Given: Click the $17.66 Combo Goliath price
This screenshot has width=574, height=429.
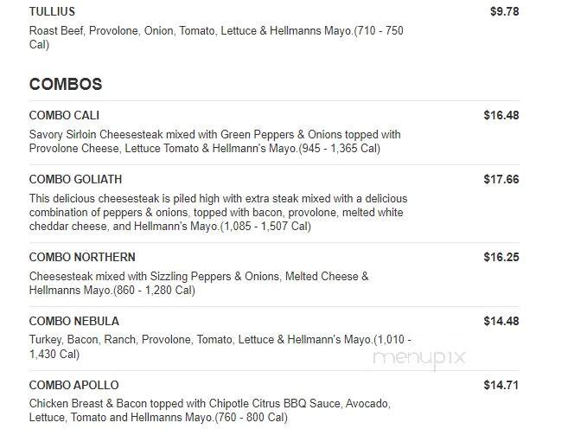Looking at the screenshot, I should pyautogui.click(x=501, y=180).
